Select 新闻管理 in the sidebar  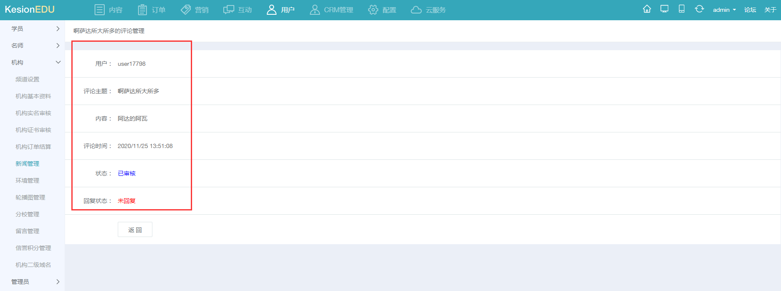[27, 164]
